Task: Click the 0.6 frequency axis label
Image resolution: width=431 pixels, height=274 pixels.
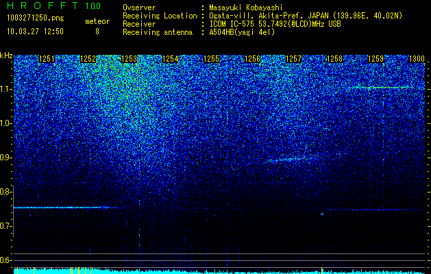Action: [5, 260]
